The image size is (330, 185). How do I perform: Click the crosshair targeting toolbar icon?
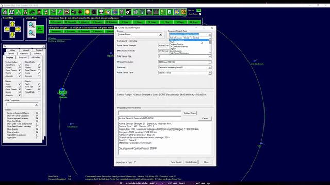click(x=80, y=12)
